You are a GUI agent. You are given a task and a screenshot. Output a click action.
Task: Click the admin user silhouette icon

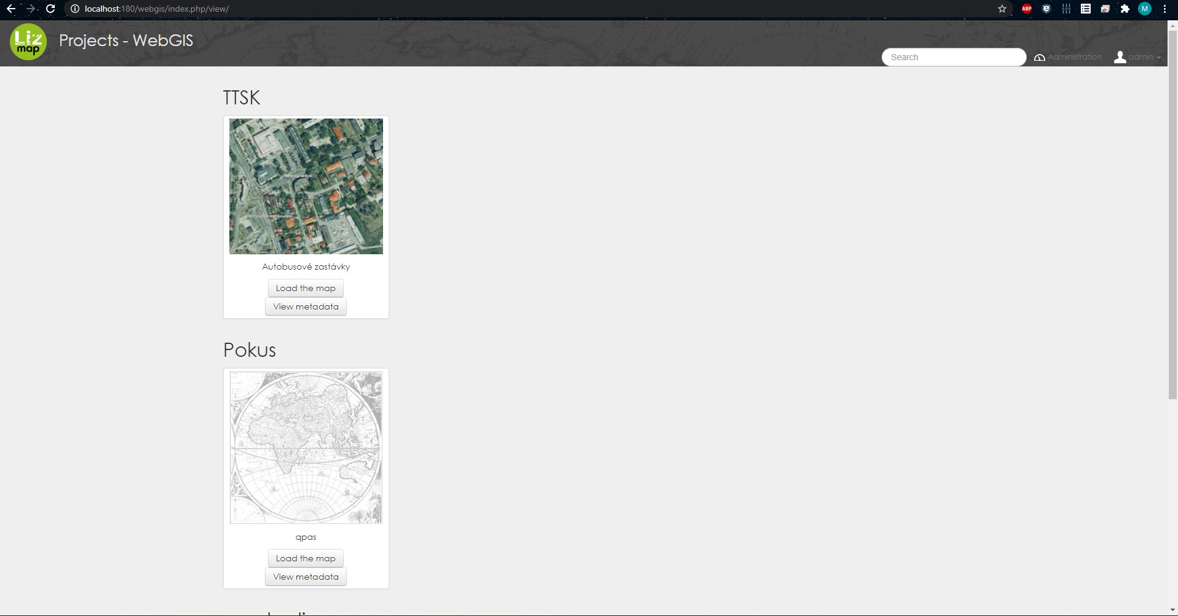pyautogui.click(x=1120, y=57)
